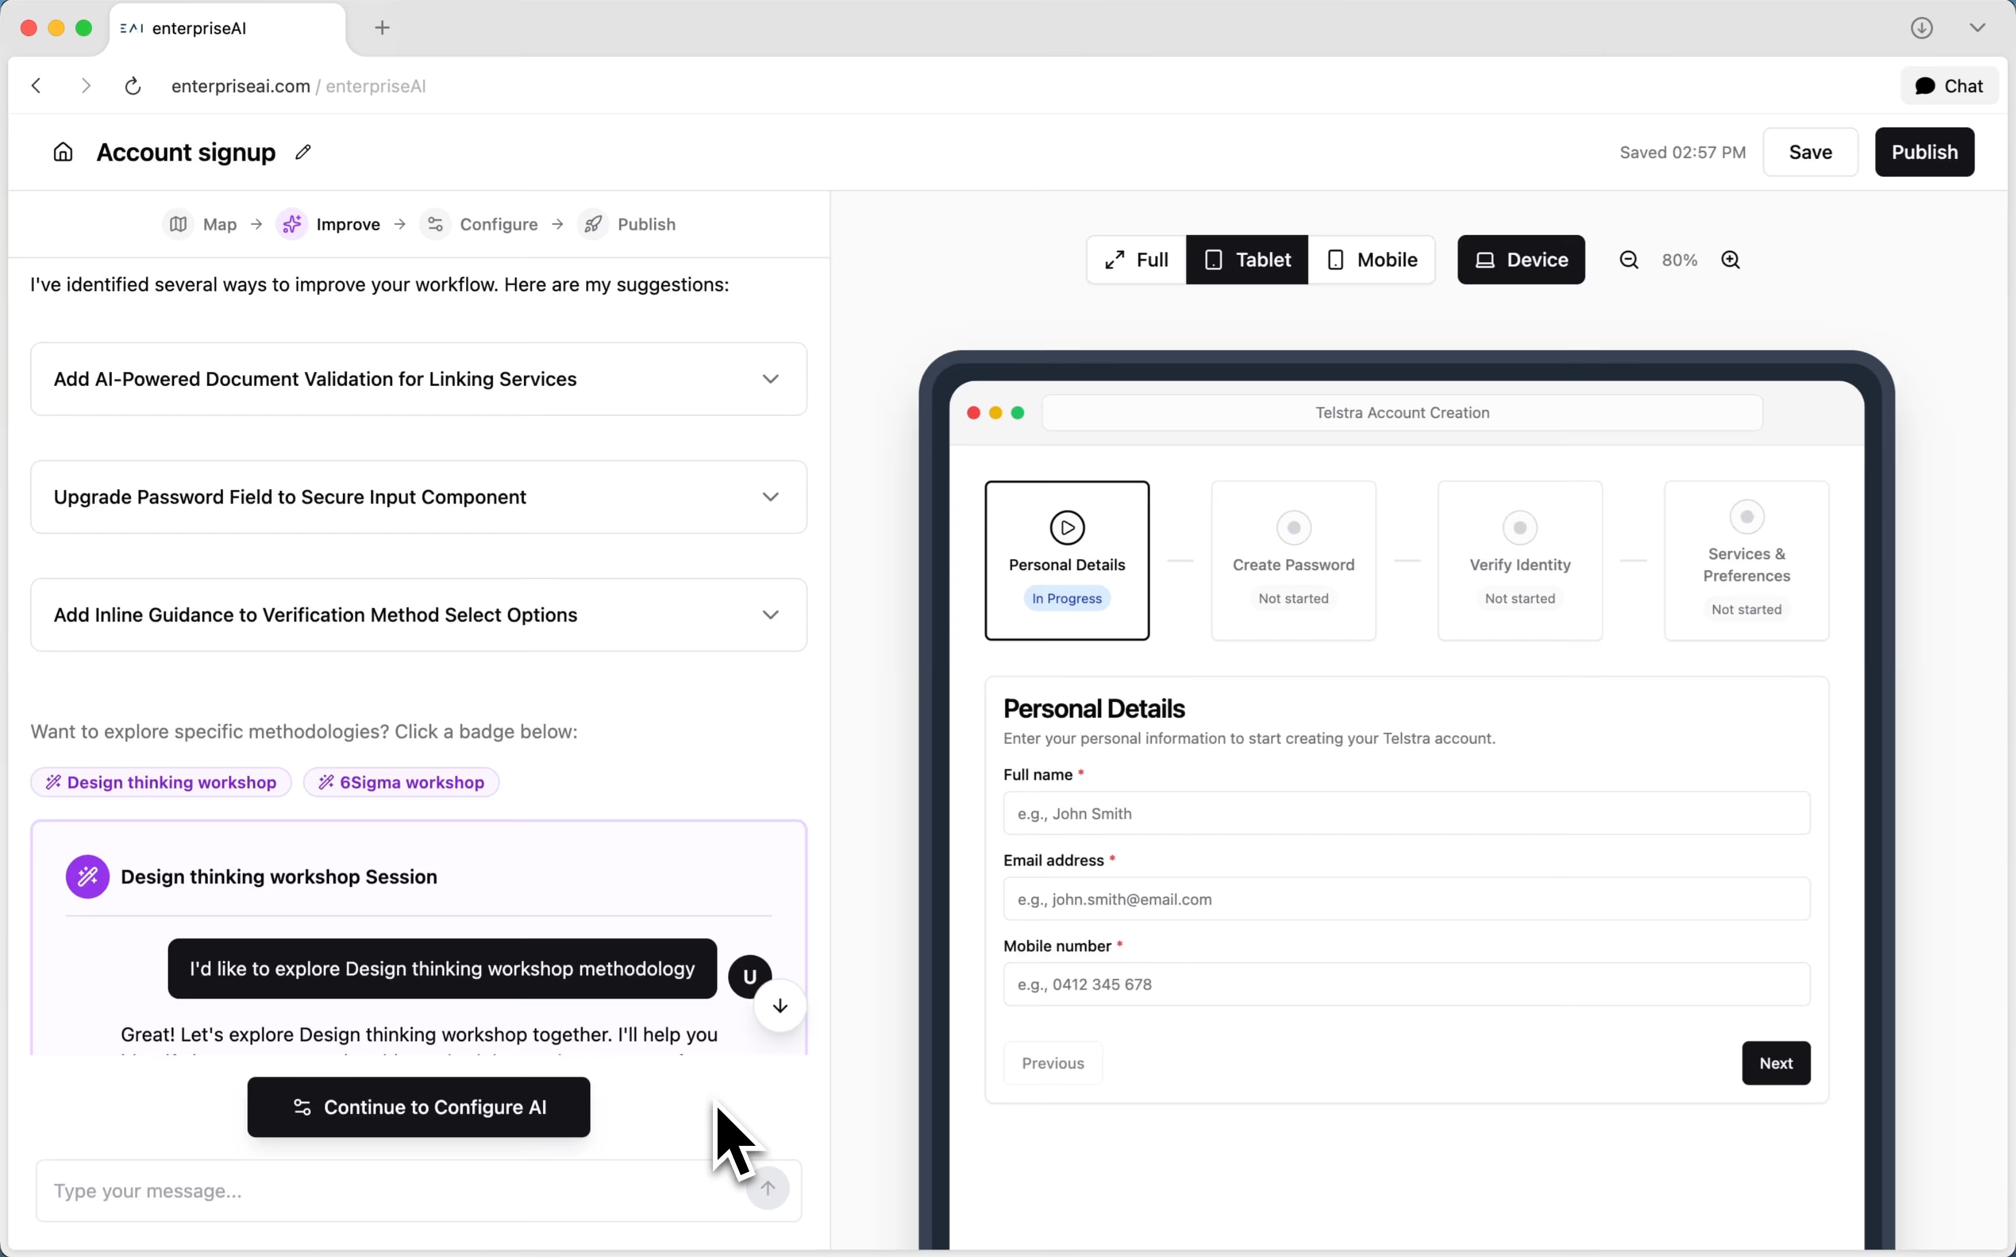Expand the Upgrade Password Field suggestion
Screen dimensions: 2016x1257
click(x=419, y=497)
